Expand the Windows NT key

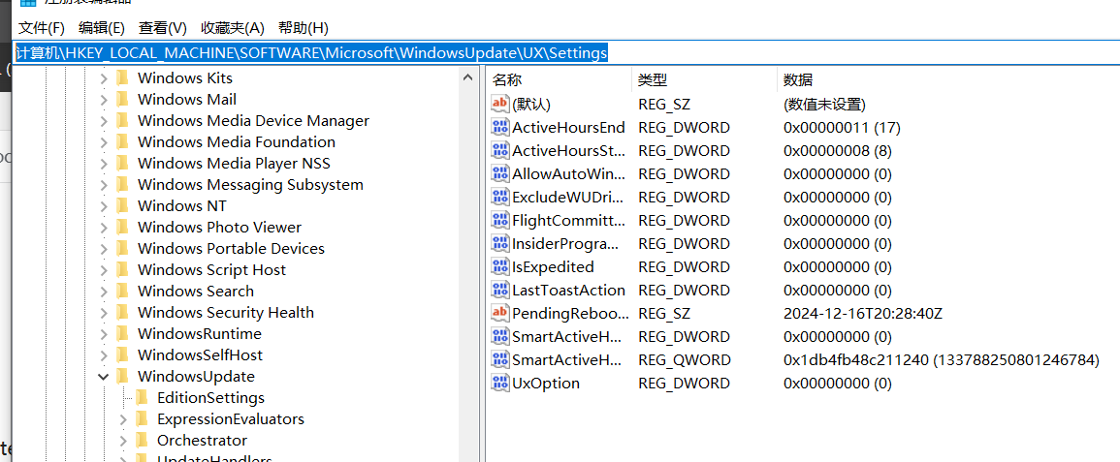pyautogui.click(x=103, y=206)
